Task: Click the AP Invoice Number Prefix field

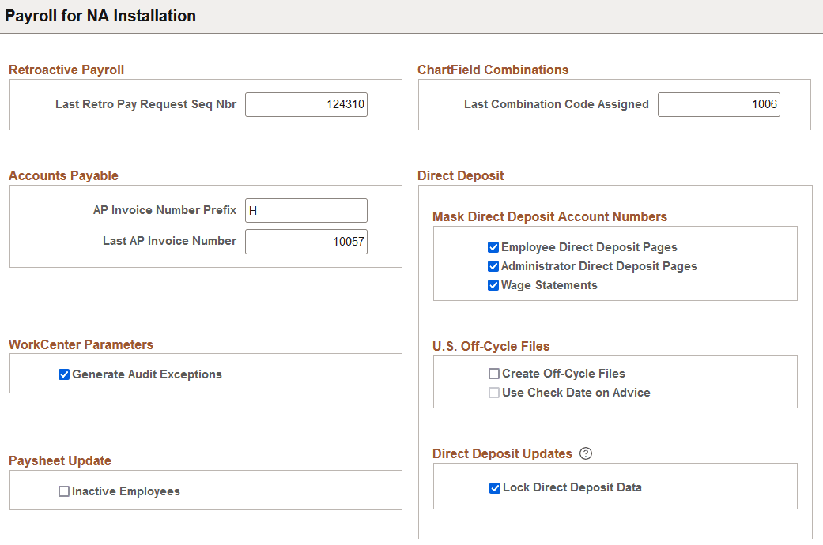Action: tap(306, 210)
